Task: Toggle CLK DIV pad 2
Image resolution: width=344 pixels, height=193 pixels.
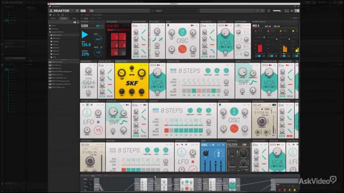Action: [x=123, y=37]
